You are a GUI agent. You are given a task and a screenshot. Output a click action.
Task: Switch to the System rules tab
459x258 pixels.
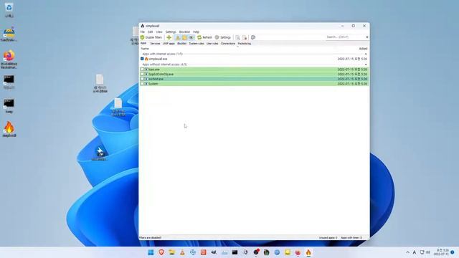(x=197, y=44)
